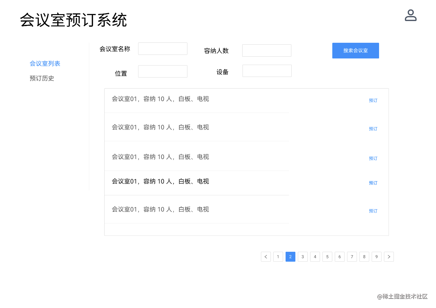Open 预订历史 in the sidebar
This screenshot has height=308, width=436.
click(x=42, y=78)
